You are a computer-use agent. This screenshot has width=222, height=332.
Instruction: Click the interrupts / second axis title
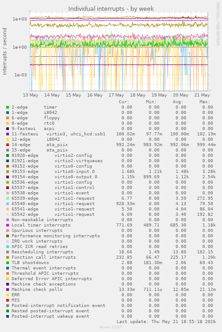click(4, 51)
